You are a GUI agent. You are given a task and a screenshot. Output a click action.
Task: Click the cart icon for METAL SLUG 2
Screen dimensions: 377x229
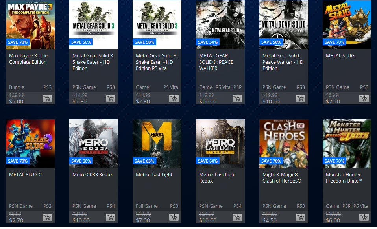click(x=47, y=217)
